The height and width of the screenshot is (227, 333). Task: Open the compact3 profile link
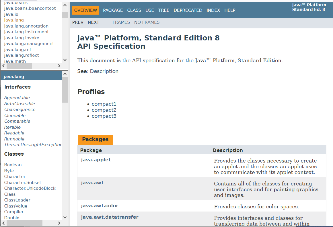click(x=104, y=116)
